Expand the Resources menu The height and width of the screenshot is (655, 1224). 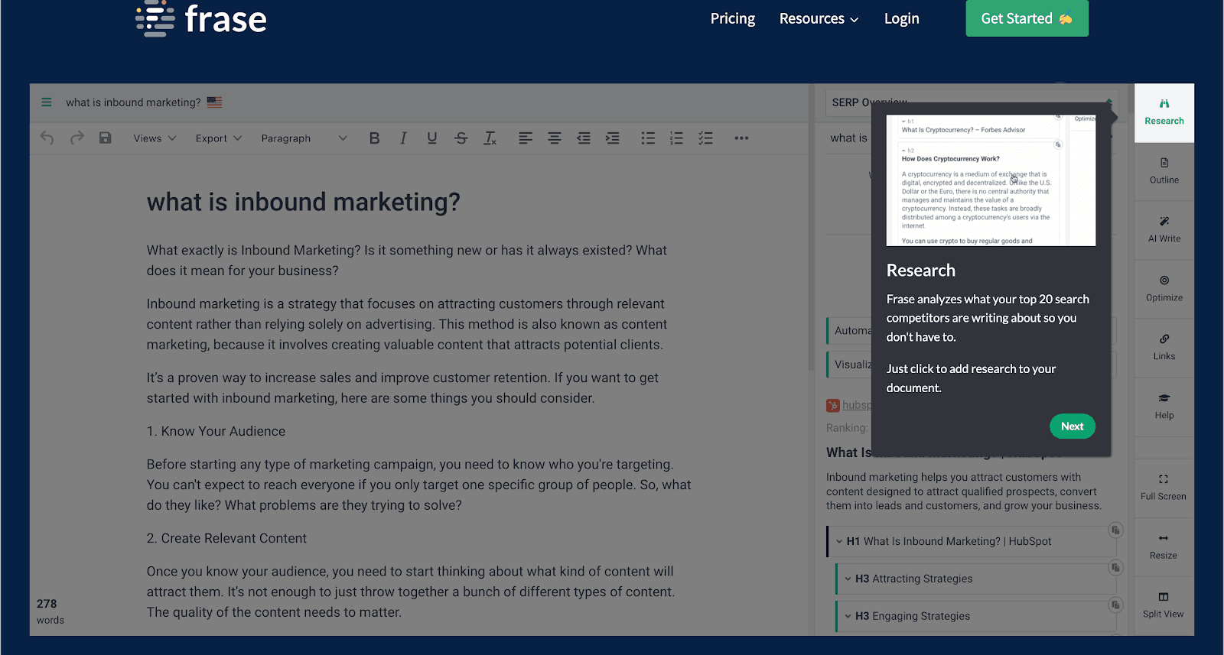click(x=819, y=18)
